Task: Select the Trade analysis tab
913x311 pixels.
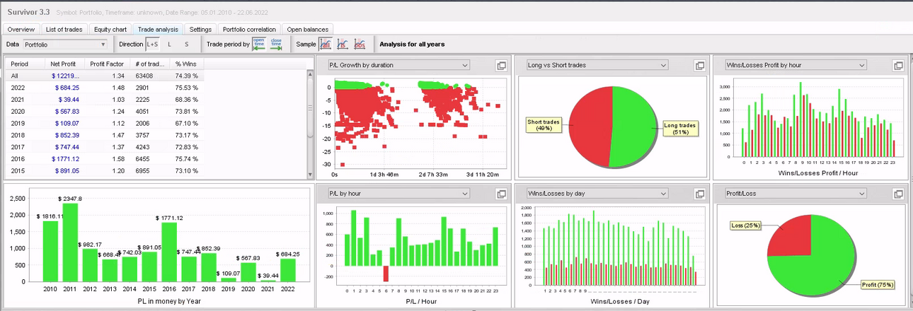Action: [x=158, y=29]
